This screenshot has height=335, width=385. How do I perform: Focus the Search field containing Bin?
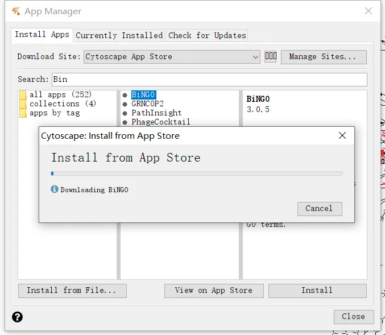tap(209, 79)
